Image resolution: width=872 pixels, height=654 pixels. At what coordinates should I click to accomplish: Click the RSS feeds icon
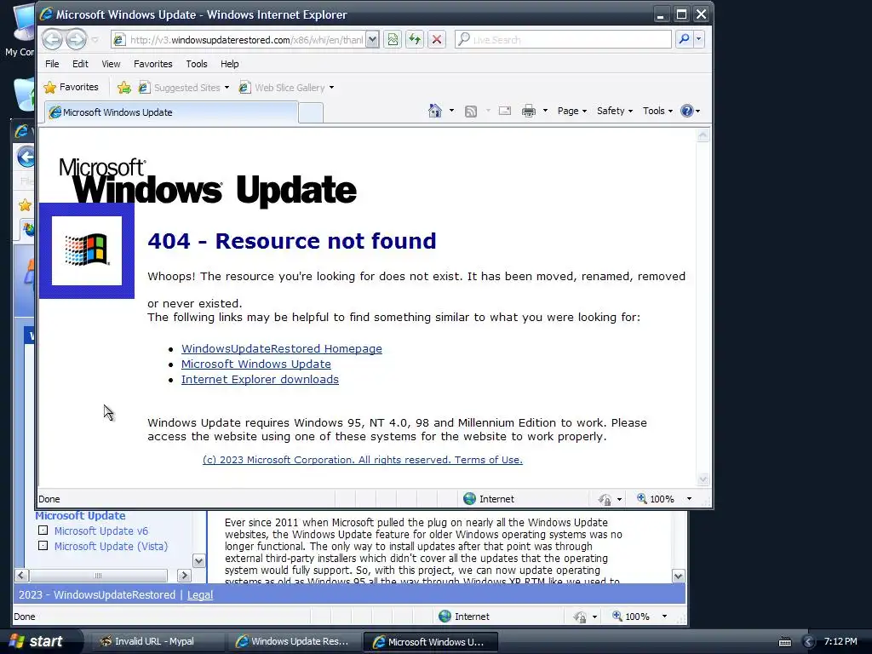point(471,112)
